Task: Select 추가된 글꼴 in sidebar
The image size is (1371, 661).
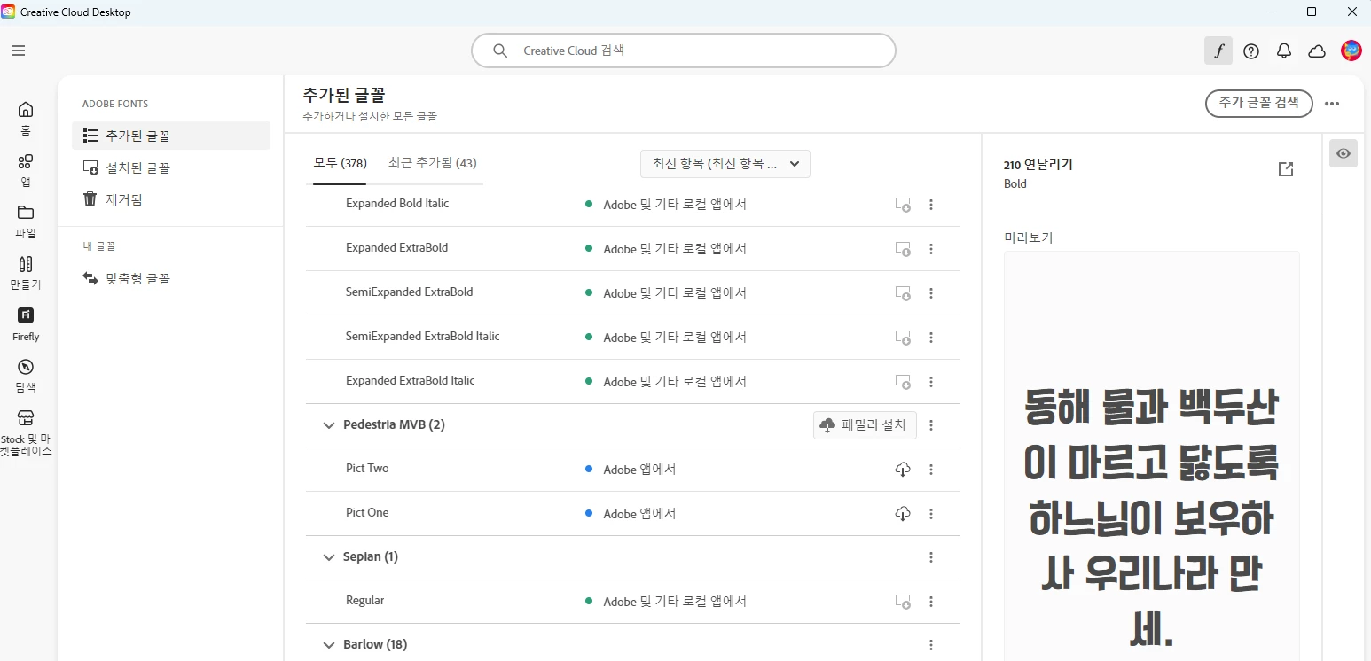Action: [x=171, y=136]
